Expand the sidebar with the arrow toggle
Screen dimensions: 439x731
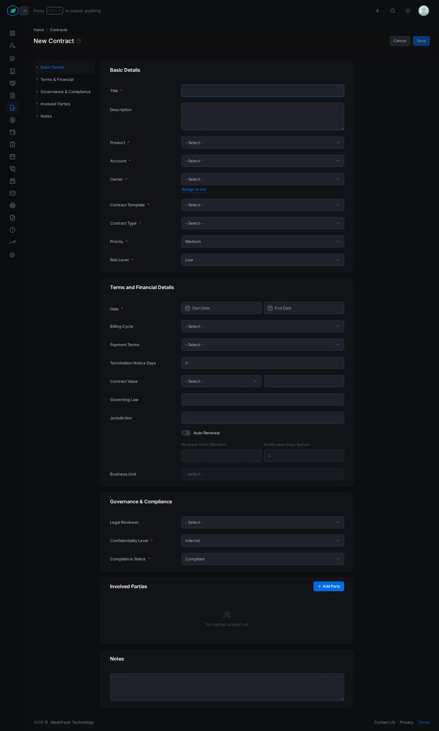coord(24,11)
